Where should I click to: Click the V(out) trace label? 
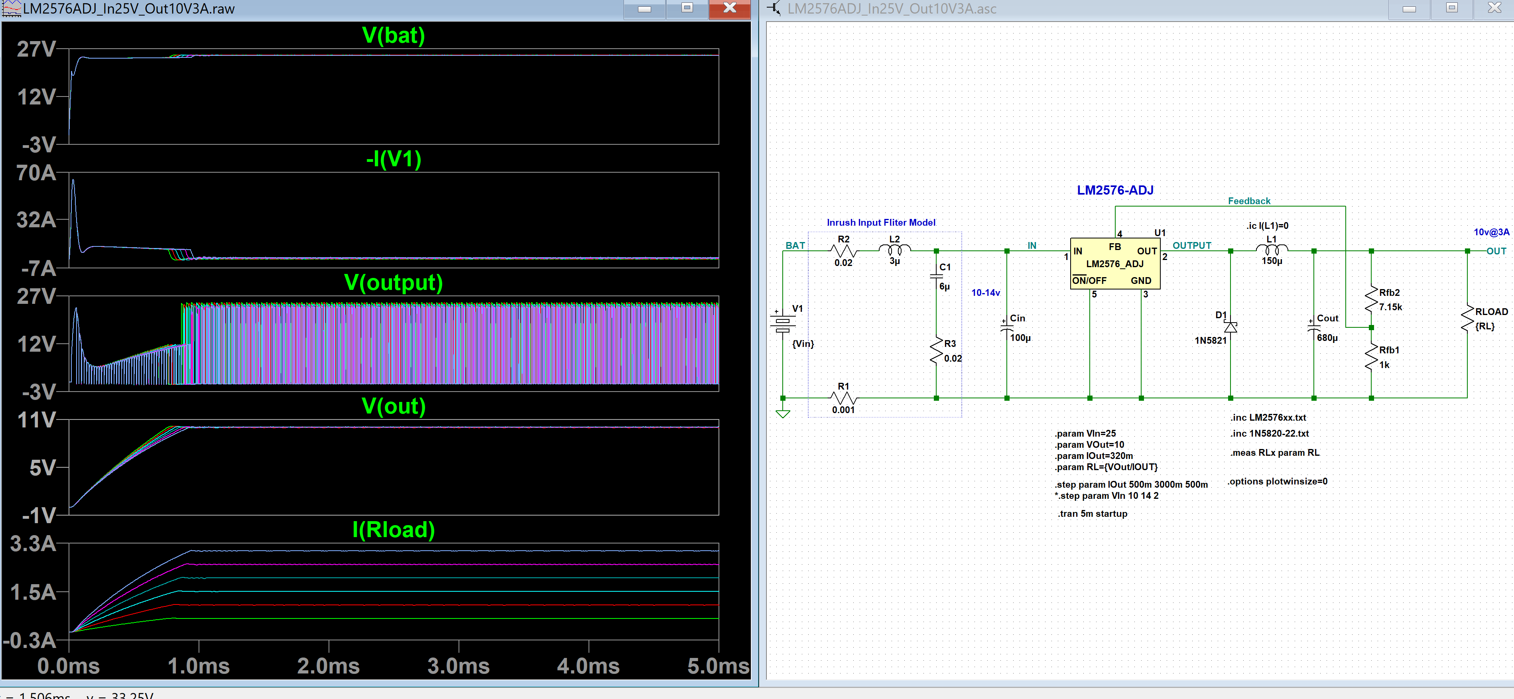click(393, 406)
